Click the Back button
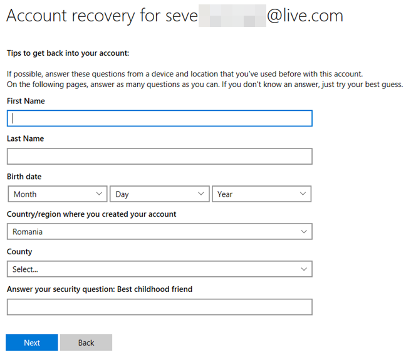Screen dimensions: 406x357 86,342
